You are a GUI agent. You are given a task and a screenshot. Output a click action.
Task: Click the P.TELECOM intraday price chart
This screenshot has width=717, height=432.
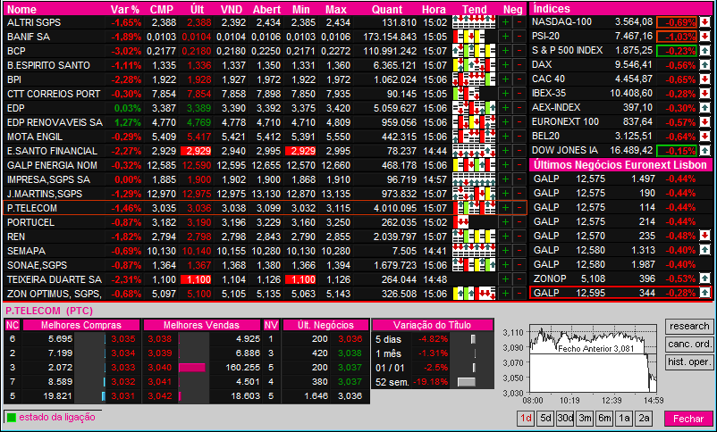tap(593, 360)
